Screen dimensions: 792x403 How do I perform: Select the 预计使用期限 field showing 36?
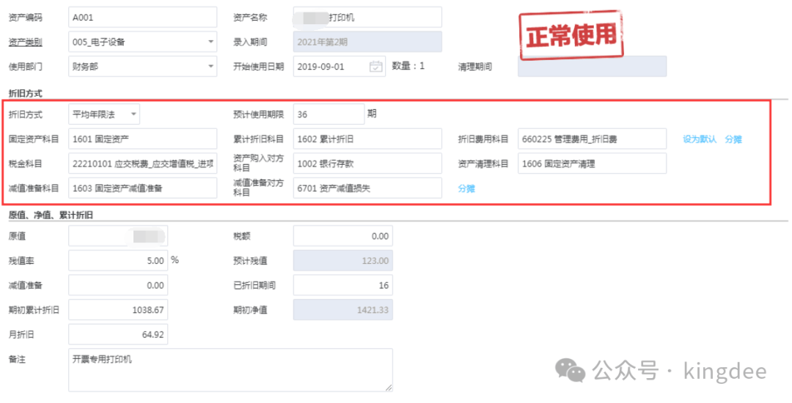point(328,114)
